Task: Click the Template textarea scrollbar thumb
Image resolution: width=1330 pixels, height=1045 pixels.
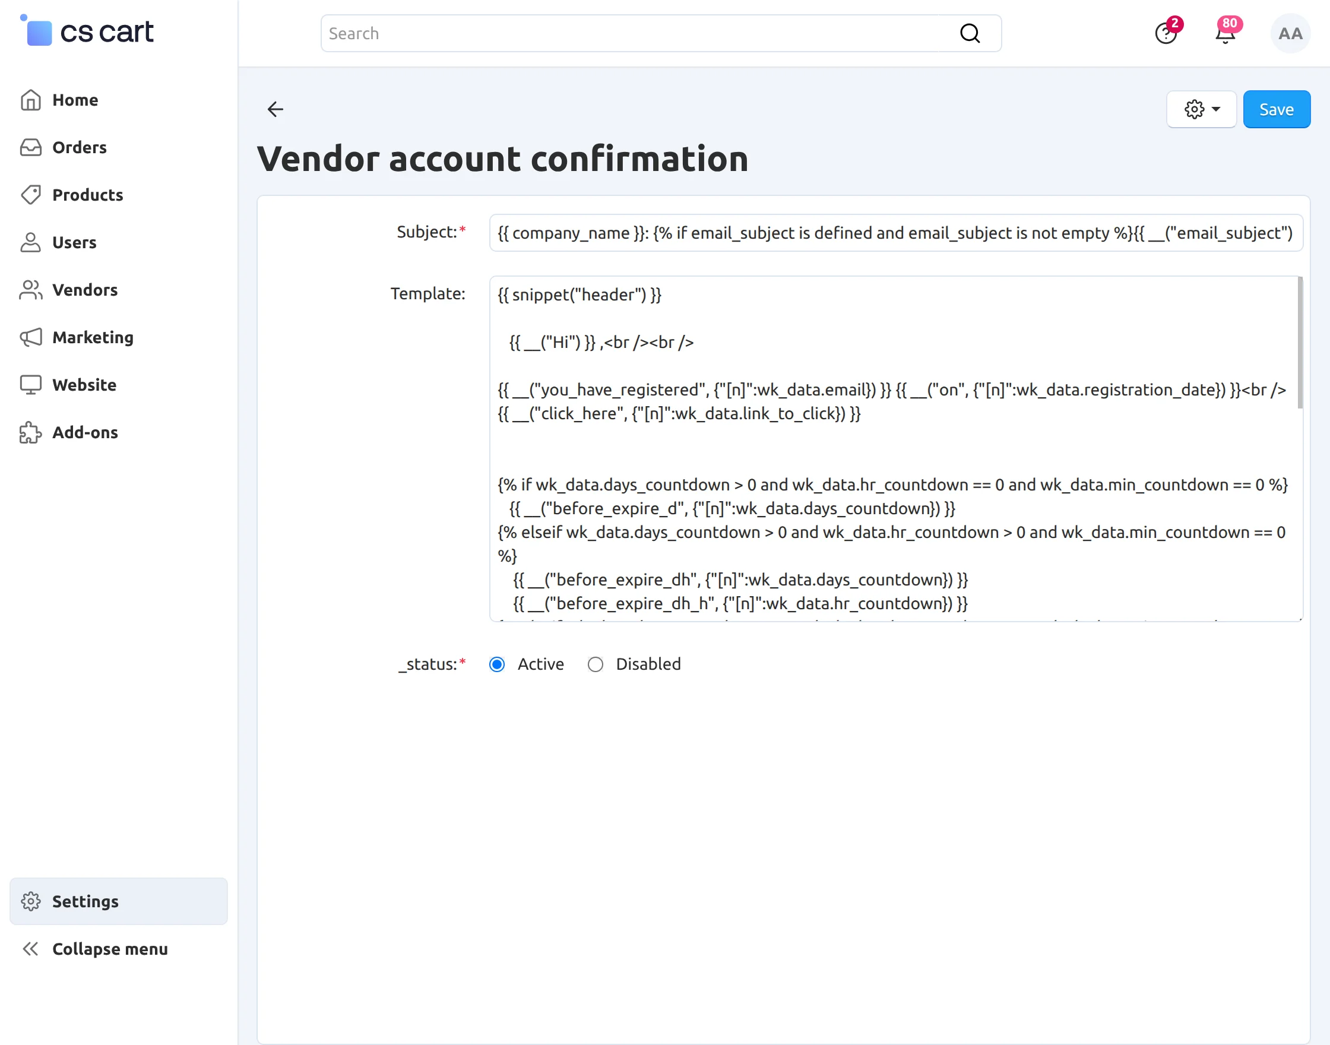Action: [1299, 343]
